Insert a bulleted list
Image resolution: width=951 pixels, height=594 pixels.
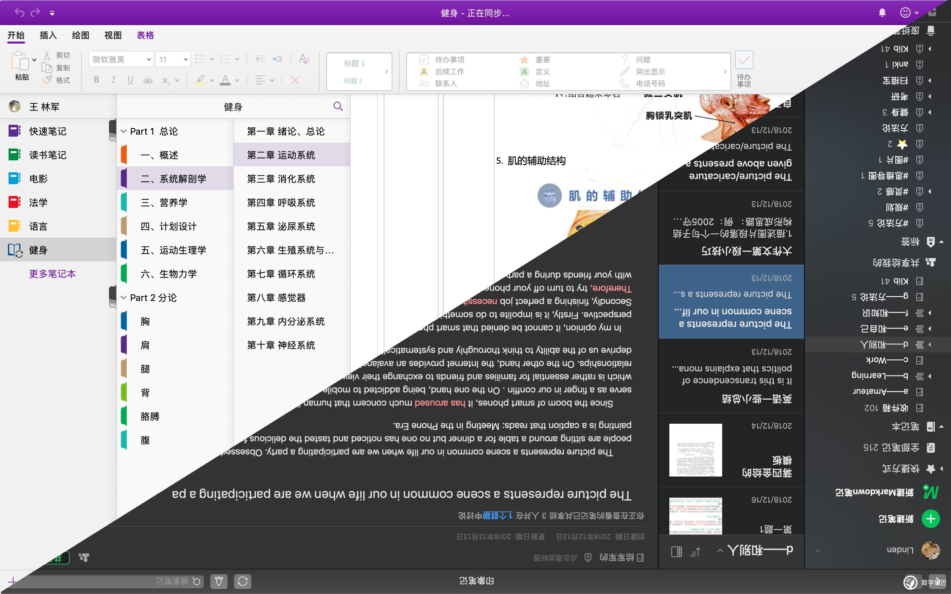click(200, 59)
